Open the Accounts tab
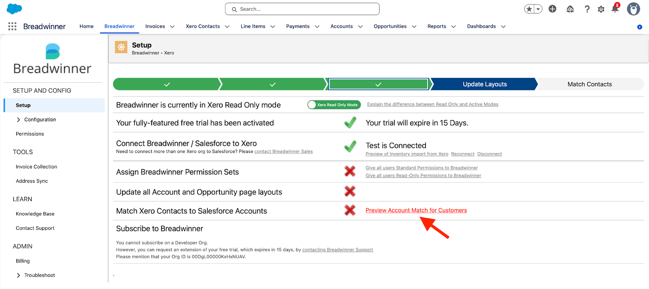 coord(342,26)
